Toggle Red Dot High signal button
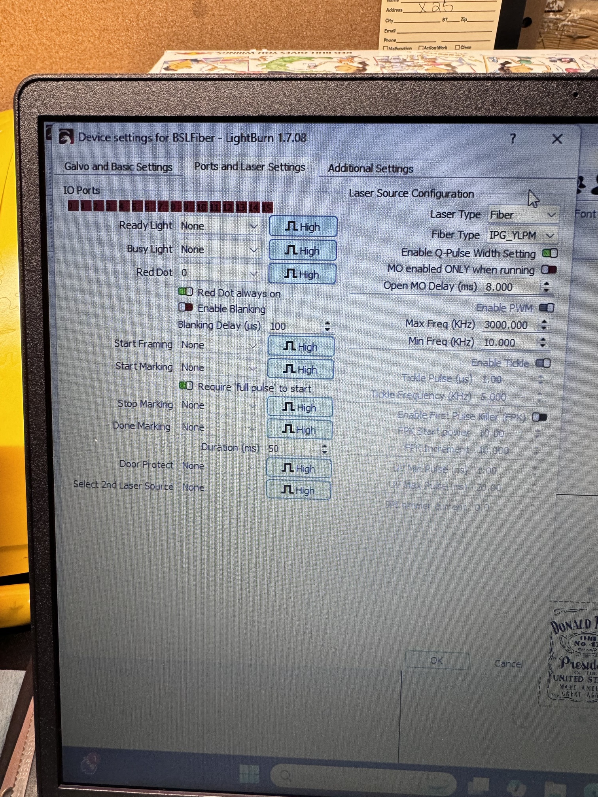The height and width of the screenshot is (797, 598). (x=302, y=274)
